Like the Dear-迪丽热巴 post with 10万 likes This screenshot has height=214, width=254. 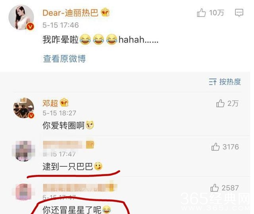(201, 13)
